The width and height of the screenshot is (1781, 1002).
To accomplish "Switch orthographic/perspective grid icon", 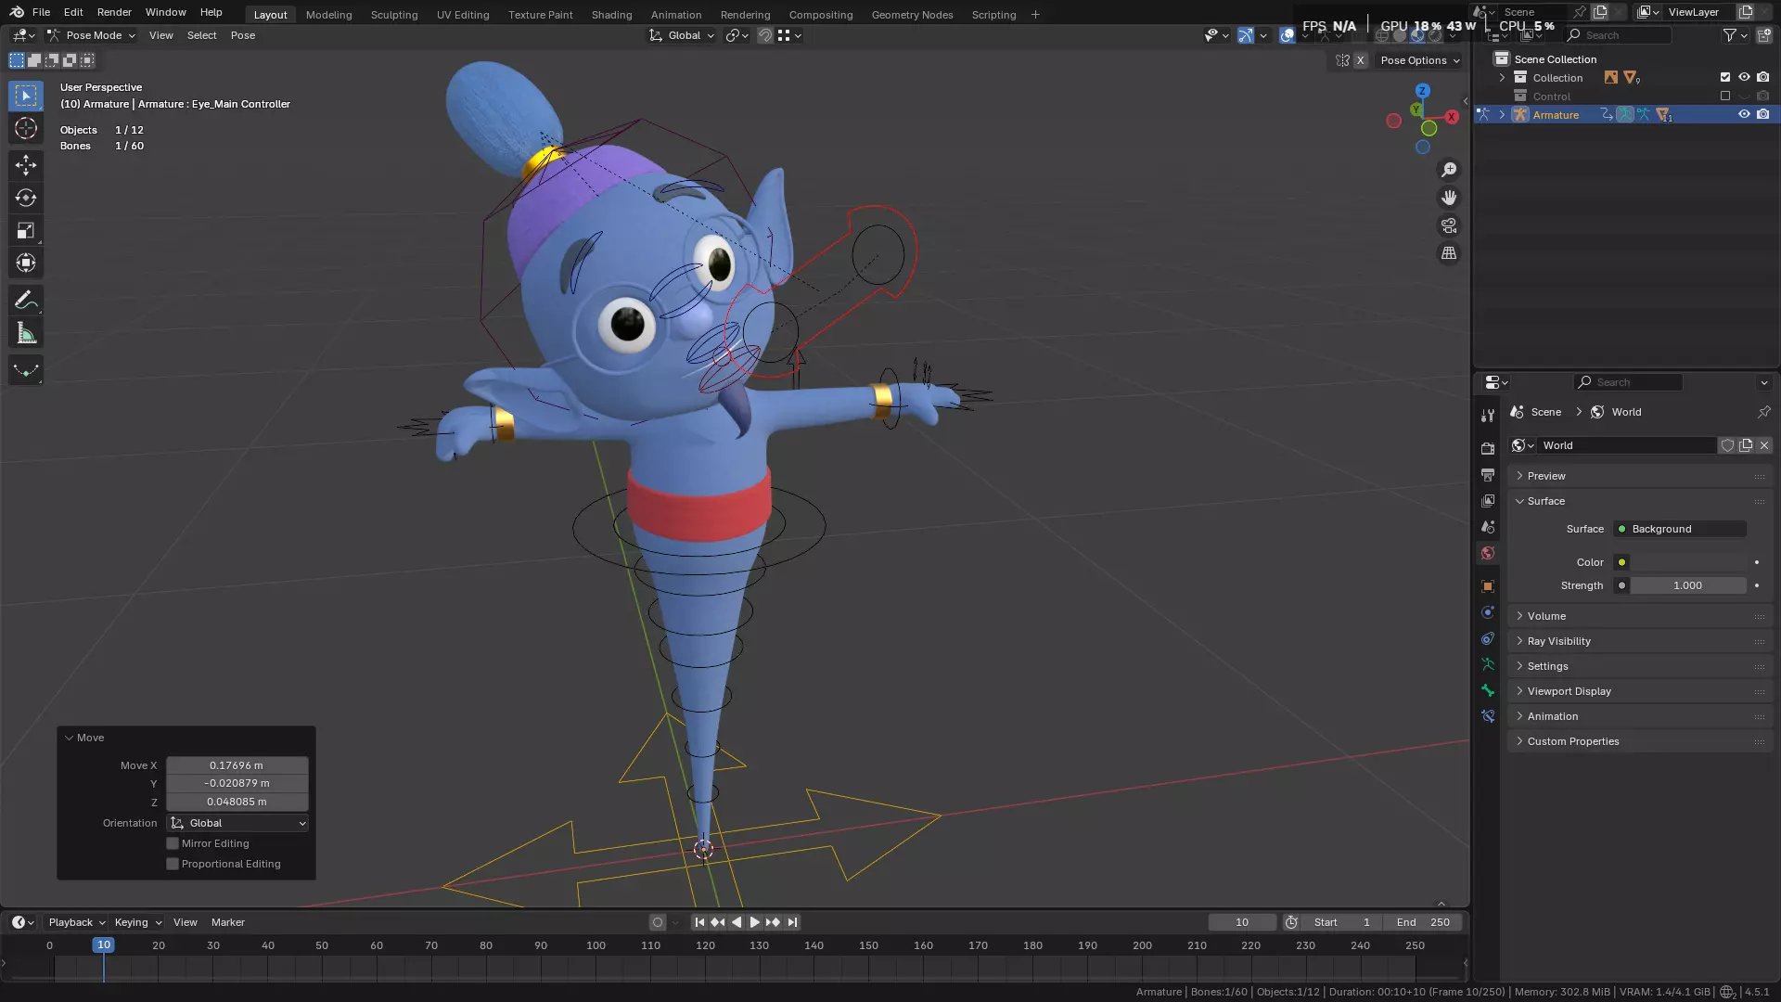I will pyautogui.click(x=1449, y=253).
